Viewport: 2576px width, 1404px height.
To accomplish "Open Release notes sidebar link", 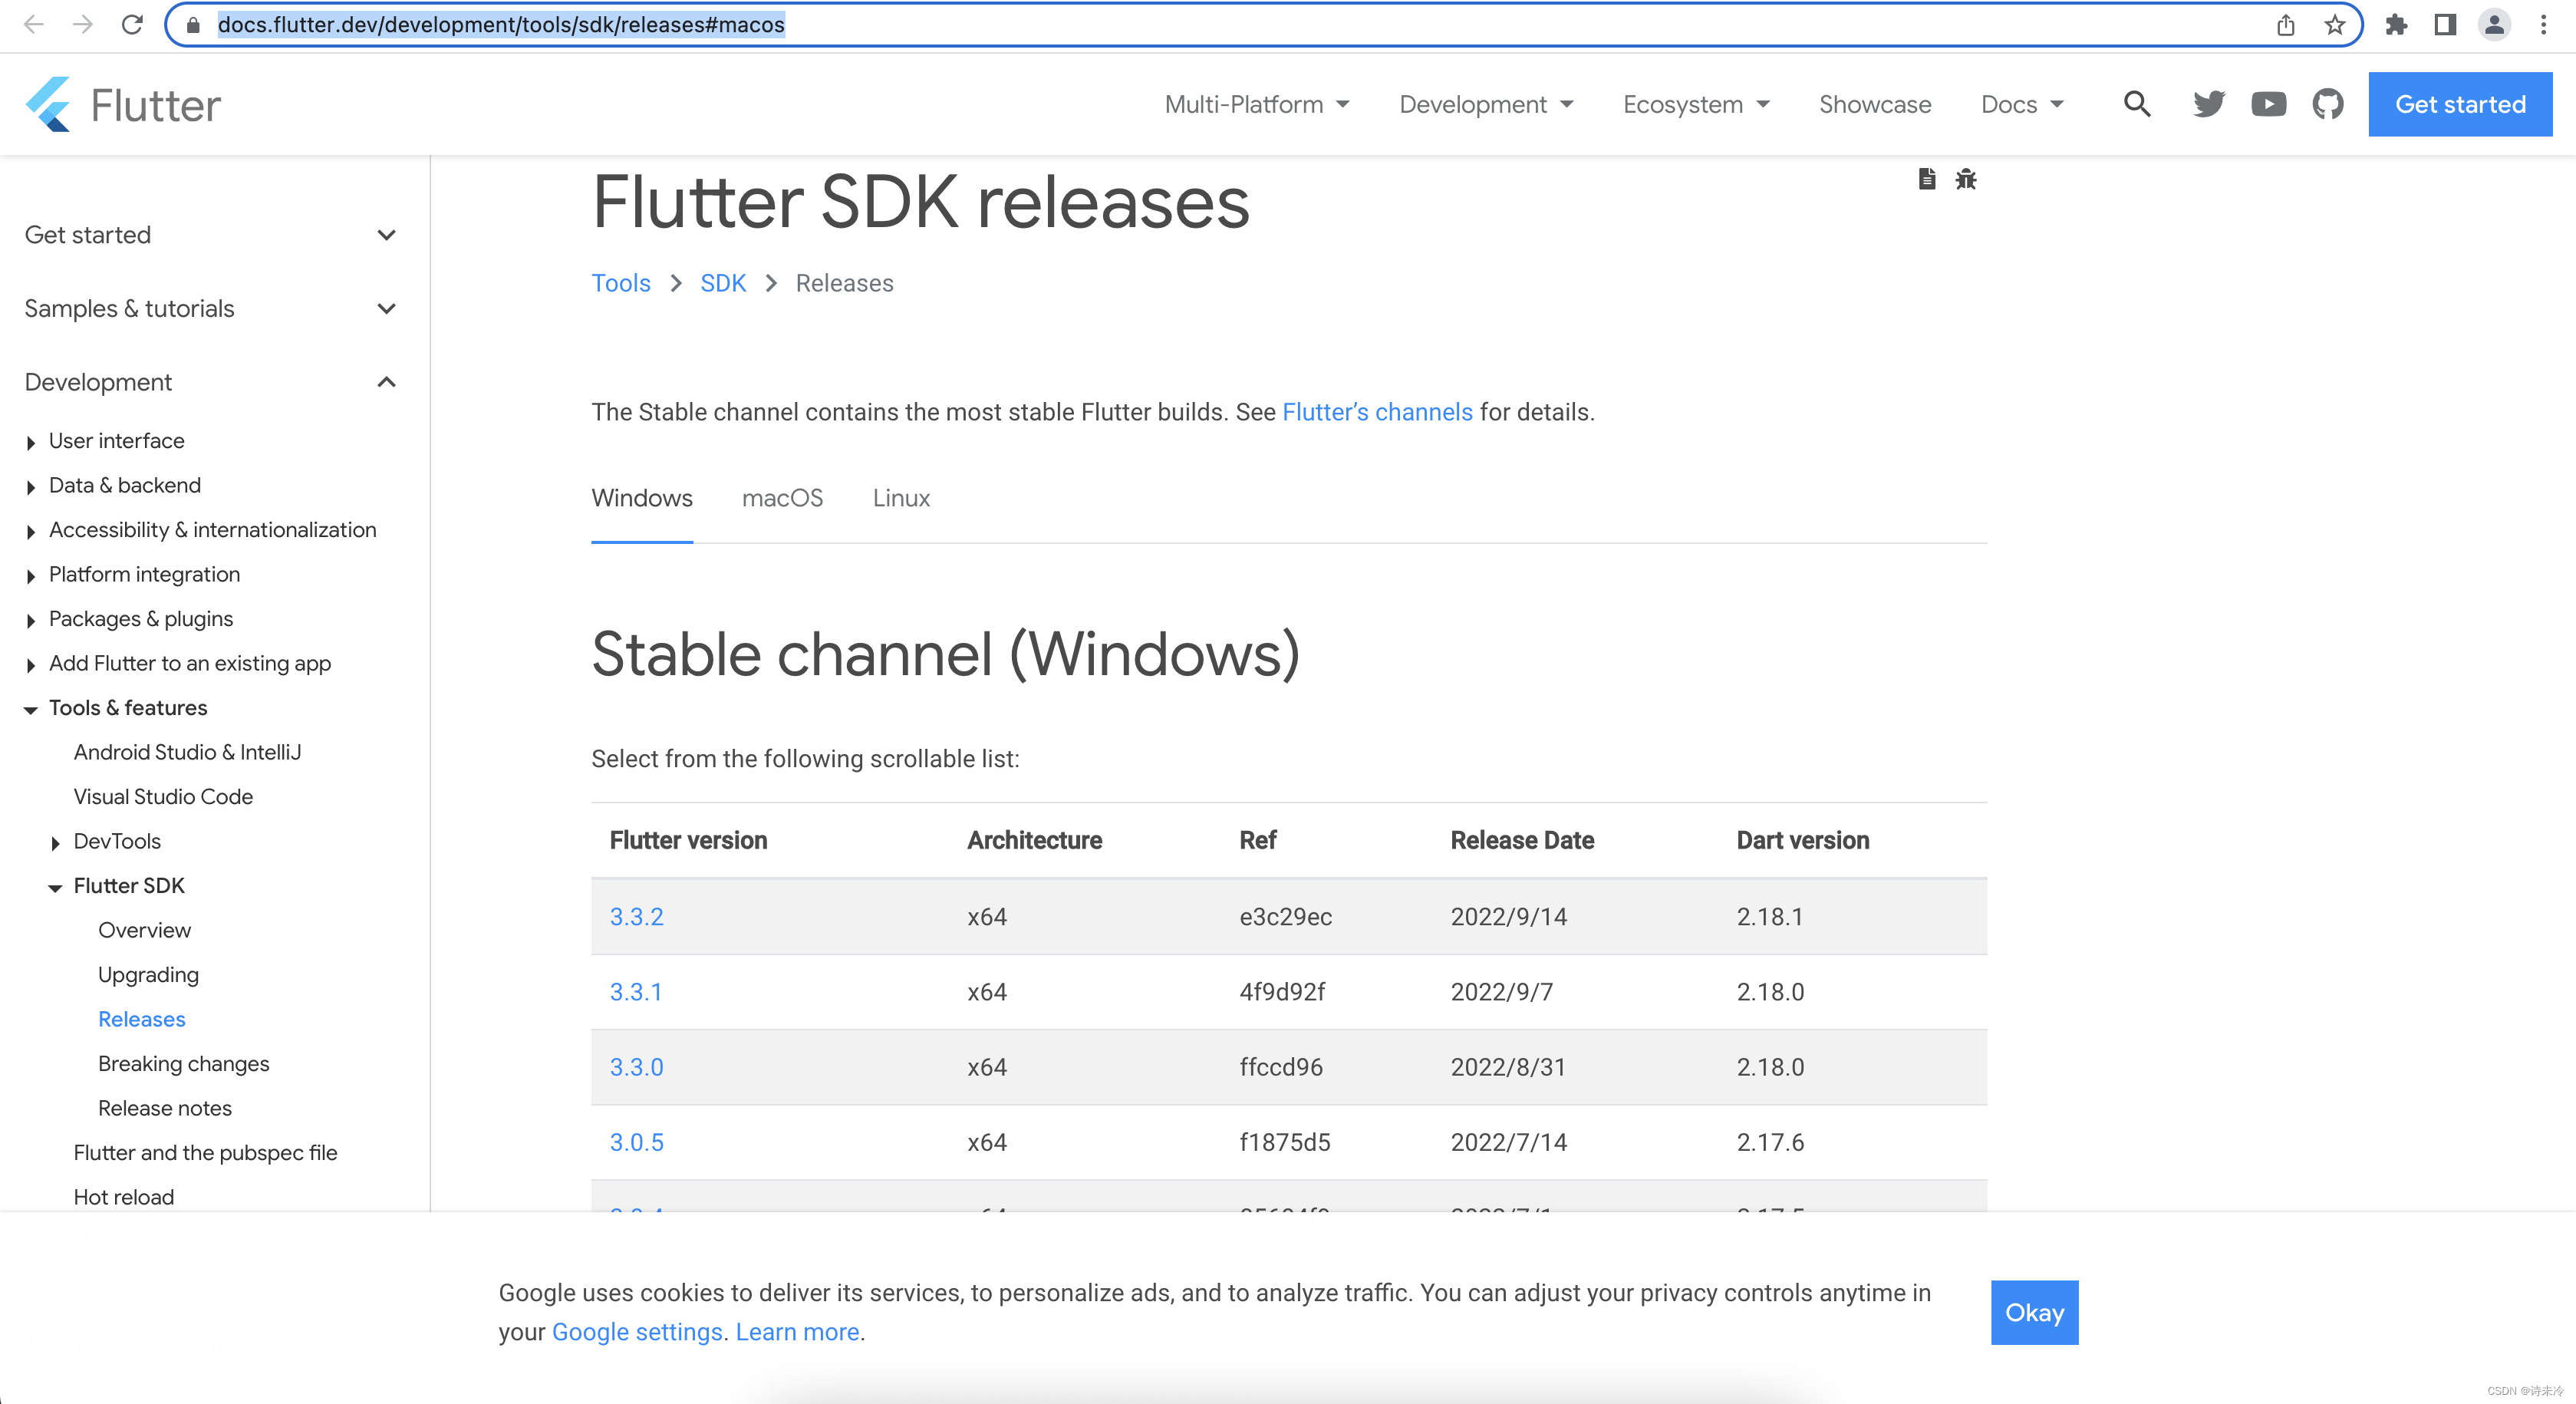I will pos(164,1108).
